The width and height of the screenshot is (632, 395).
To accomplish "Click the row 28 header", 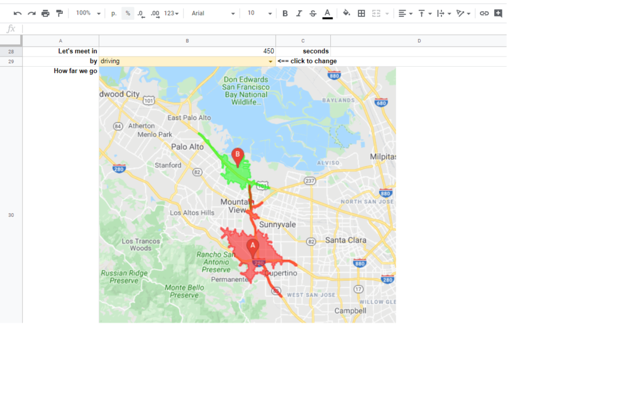I will (x=11, y=51).
